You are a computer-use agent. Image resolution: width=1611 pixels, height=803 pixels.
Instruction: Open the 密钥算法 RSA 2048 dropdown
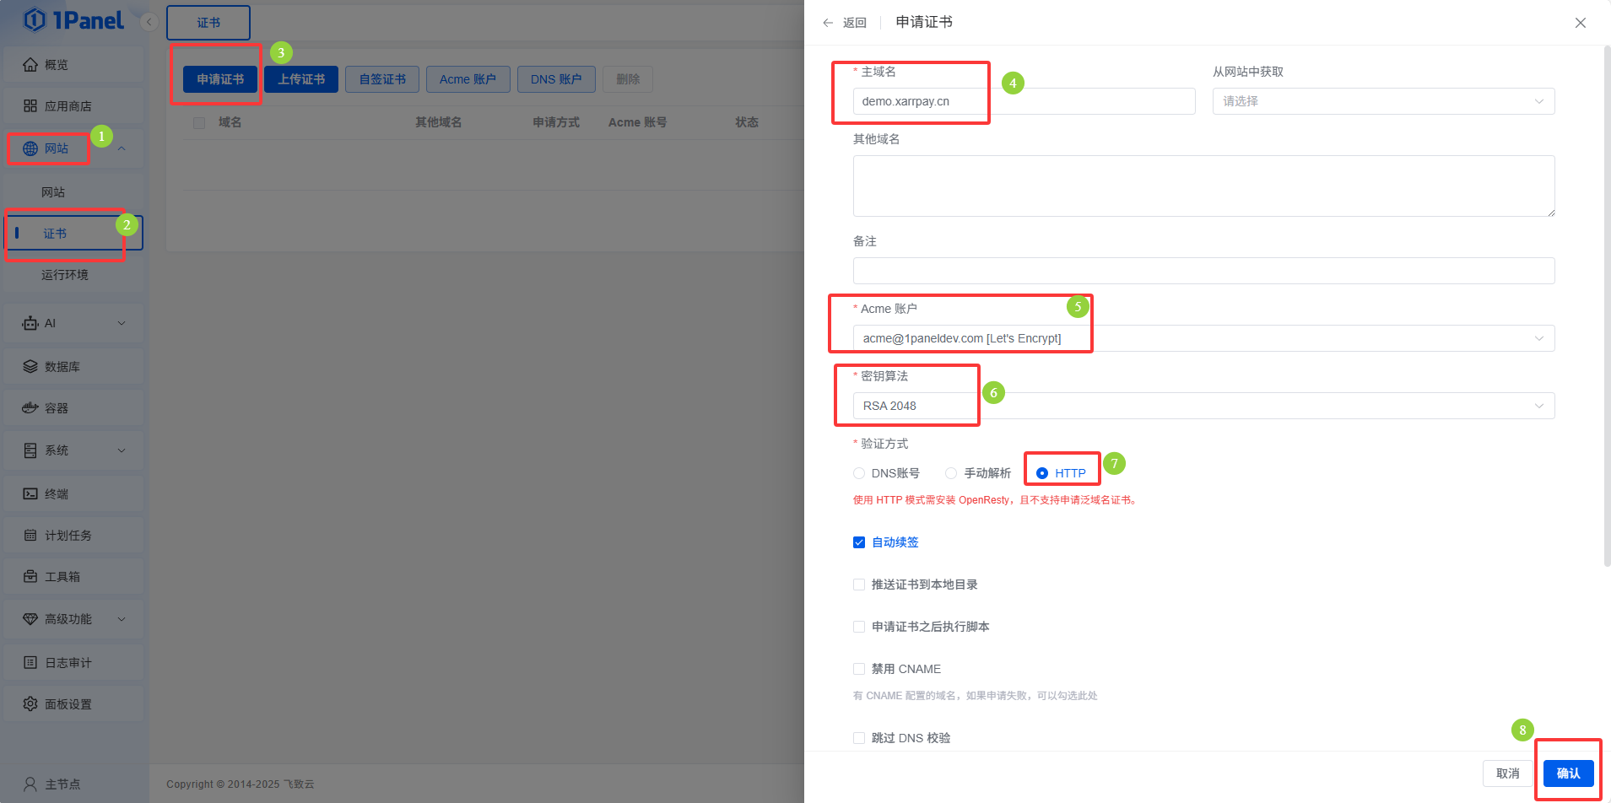point(1203,406)
